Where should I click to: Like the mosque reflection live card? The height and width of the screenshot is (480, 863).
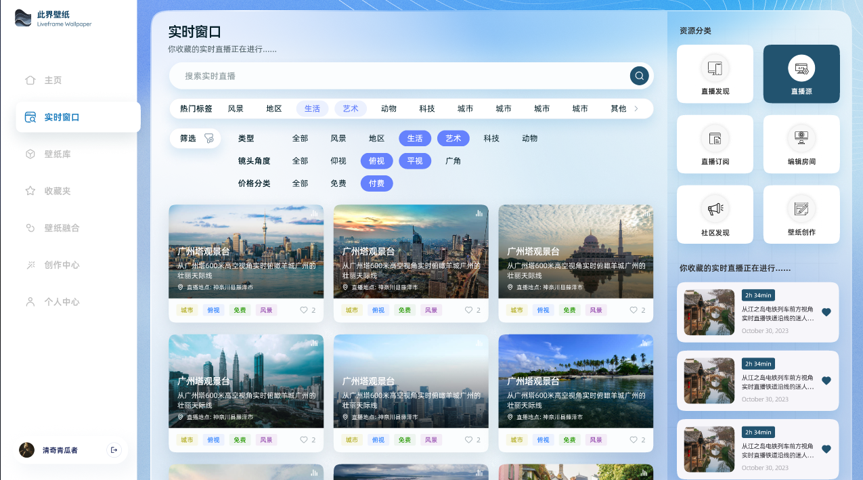pyautogui.click(x=634, y=310)
